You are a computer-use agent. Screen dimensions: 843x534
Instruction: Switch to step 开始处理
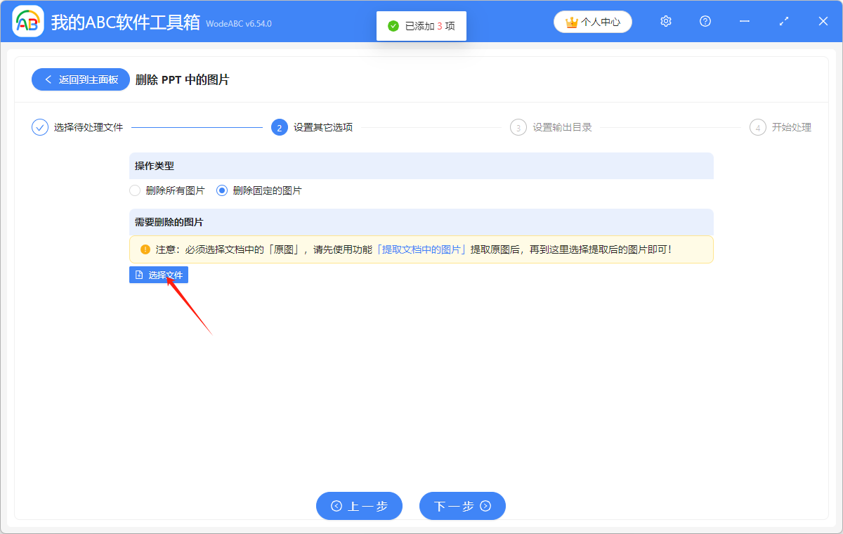tap(780, 127)
